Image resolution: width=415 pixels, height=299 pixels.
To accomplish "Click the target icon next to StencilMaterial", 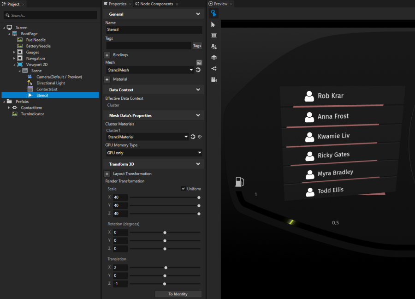I will pyautogui.click(x=200, y=137).
